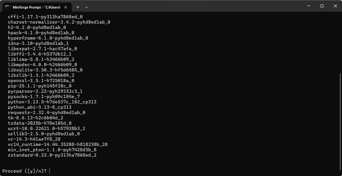The image size is (342, 176).
Task: Click the python-3.13.5-h7de537c_102_cp313 package line
Action: click(x=52, y=102)
